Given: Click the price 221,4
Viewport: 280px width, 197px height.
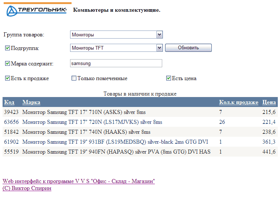Looking at the screenshot, I should (x=269, y=122).
